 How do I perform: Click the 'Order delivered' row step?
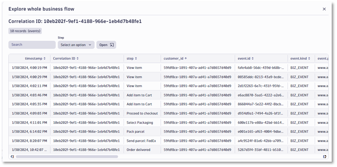138,149
